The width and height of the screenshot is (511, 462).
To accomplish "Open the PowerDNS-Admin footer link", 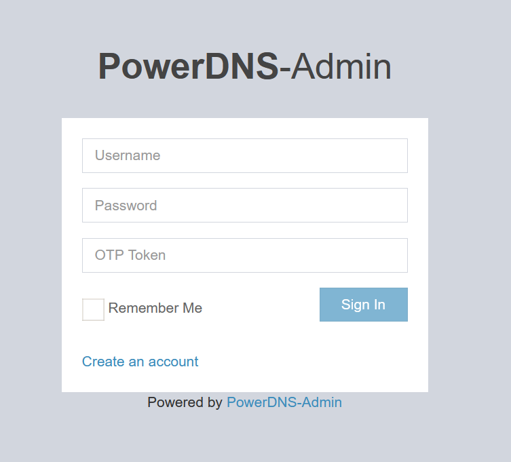I will (284, 402).
